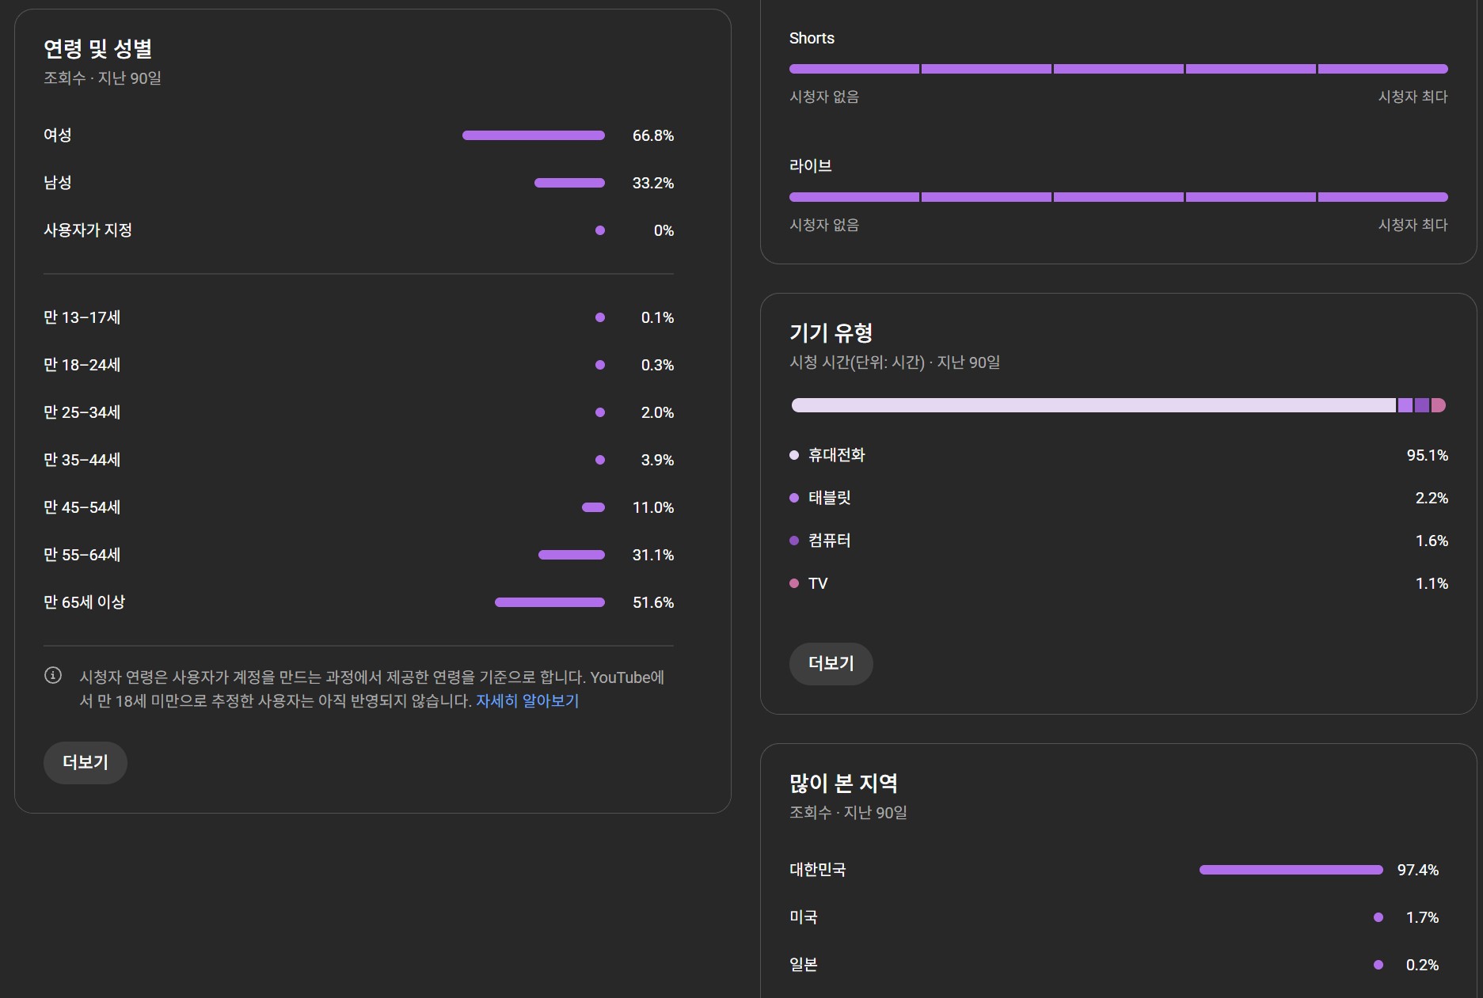Click the first segment of Shorts bar
Viewport: 1483px width, 998px height.
point(854,69)
